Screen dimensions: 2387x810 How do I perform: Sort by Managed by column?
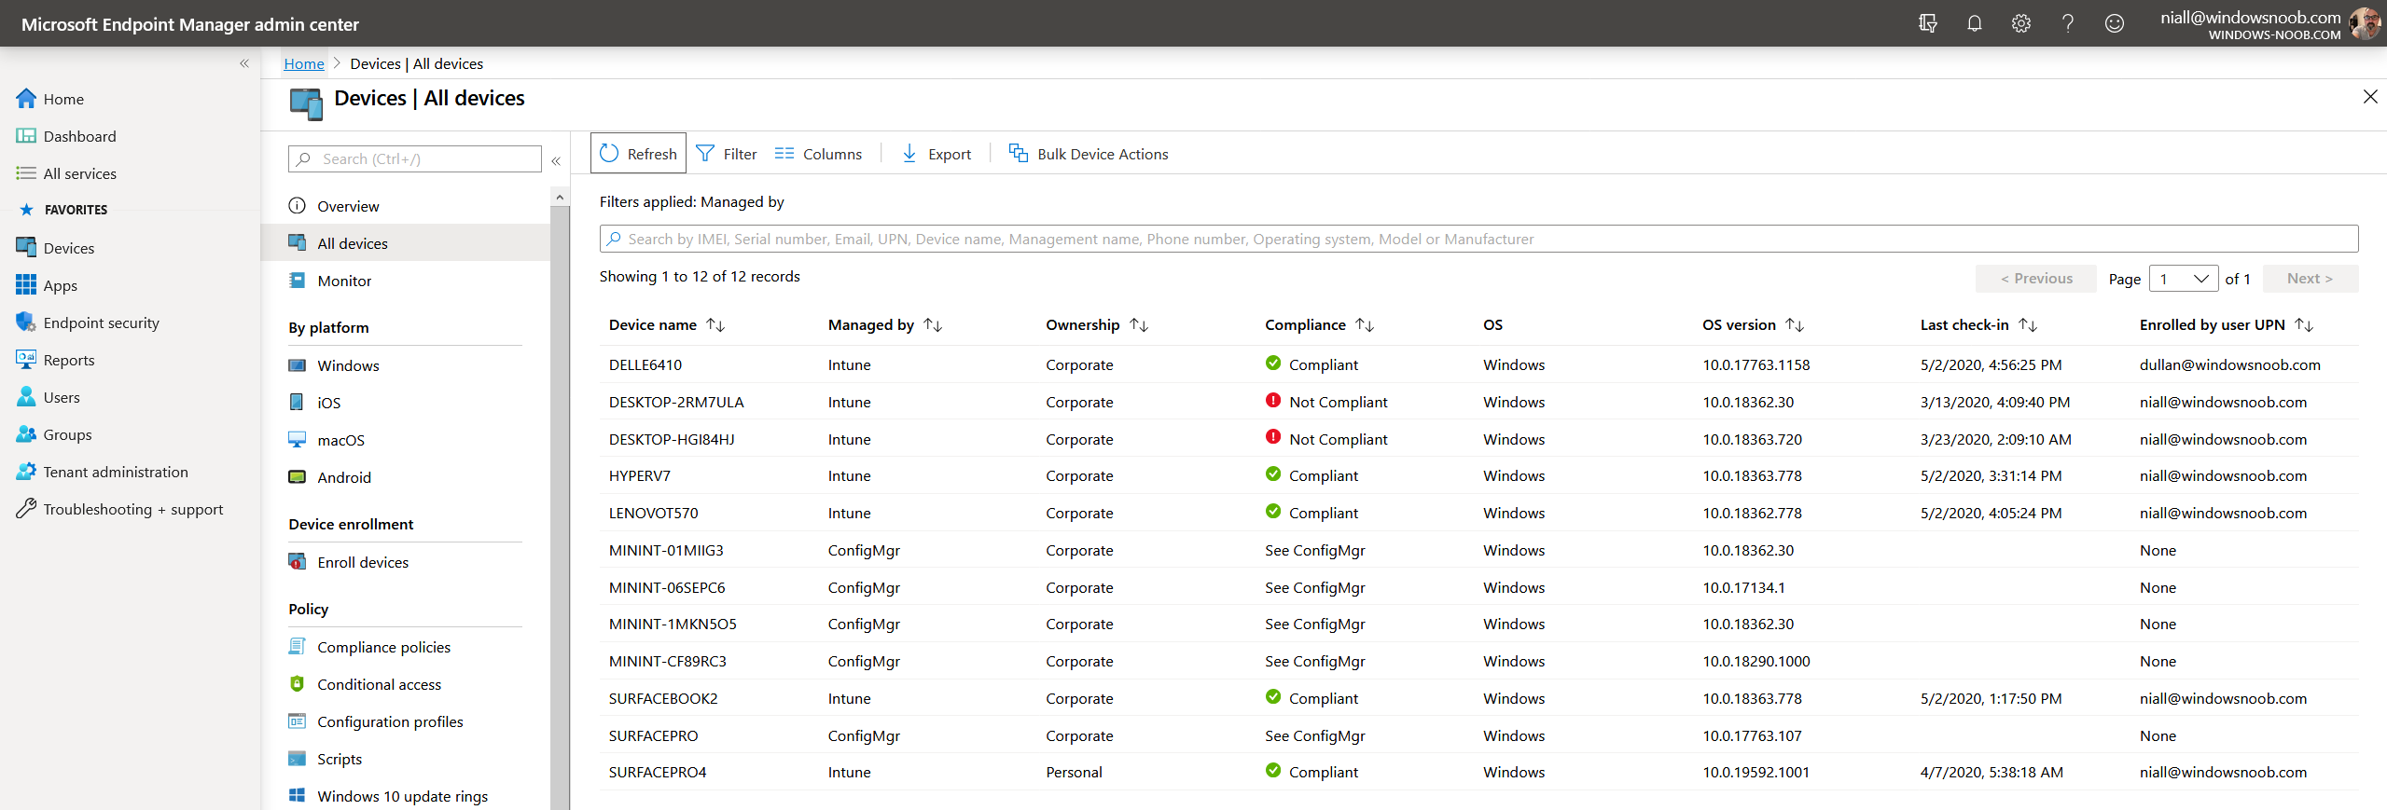coord(885,325)
